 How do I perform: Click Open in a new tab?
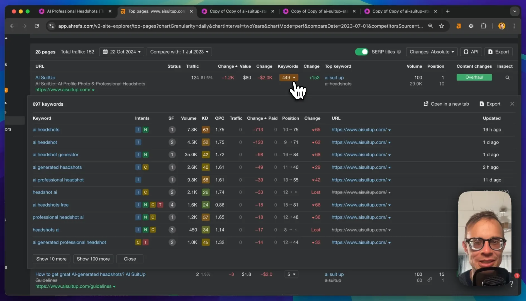446,104
